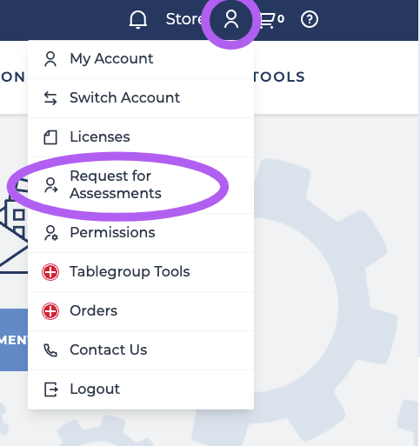Viewport: 420px width, 446px height.
Task: Click the red plus icon beside Tablegroup Tools
Action: [50, 272]
